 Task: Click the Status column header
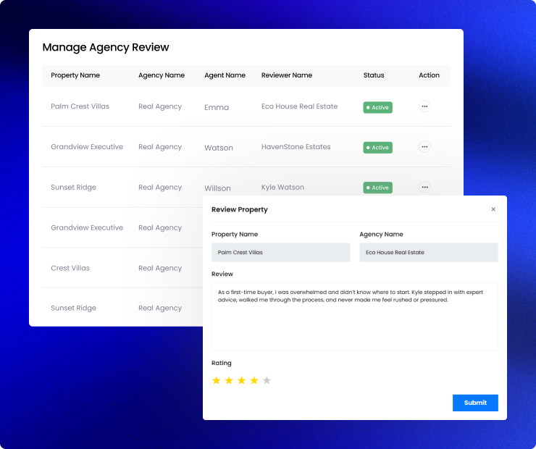coord(374,75)
